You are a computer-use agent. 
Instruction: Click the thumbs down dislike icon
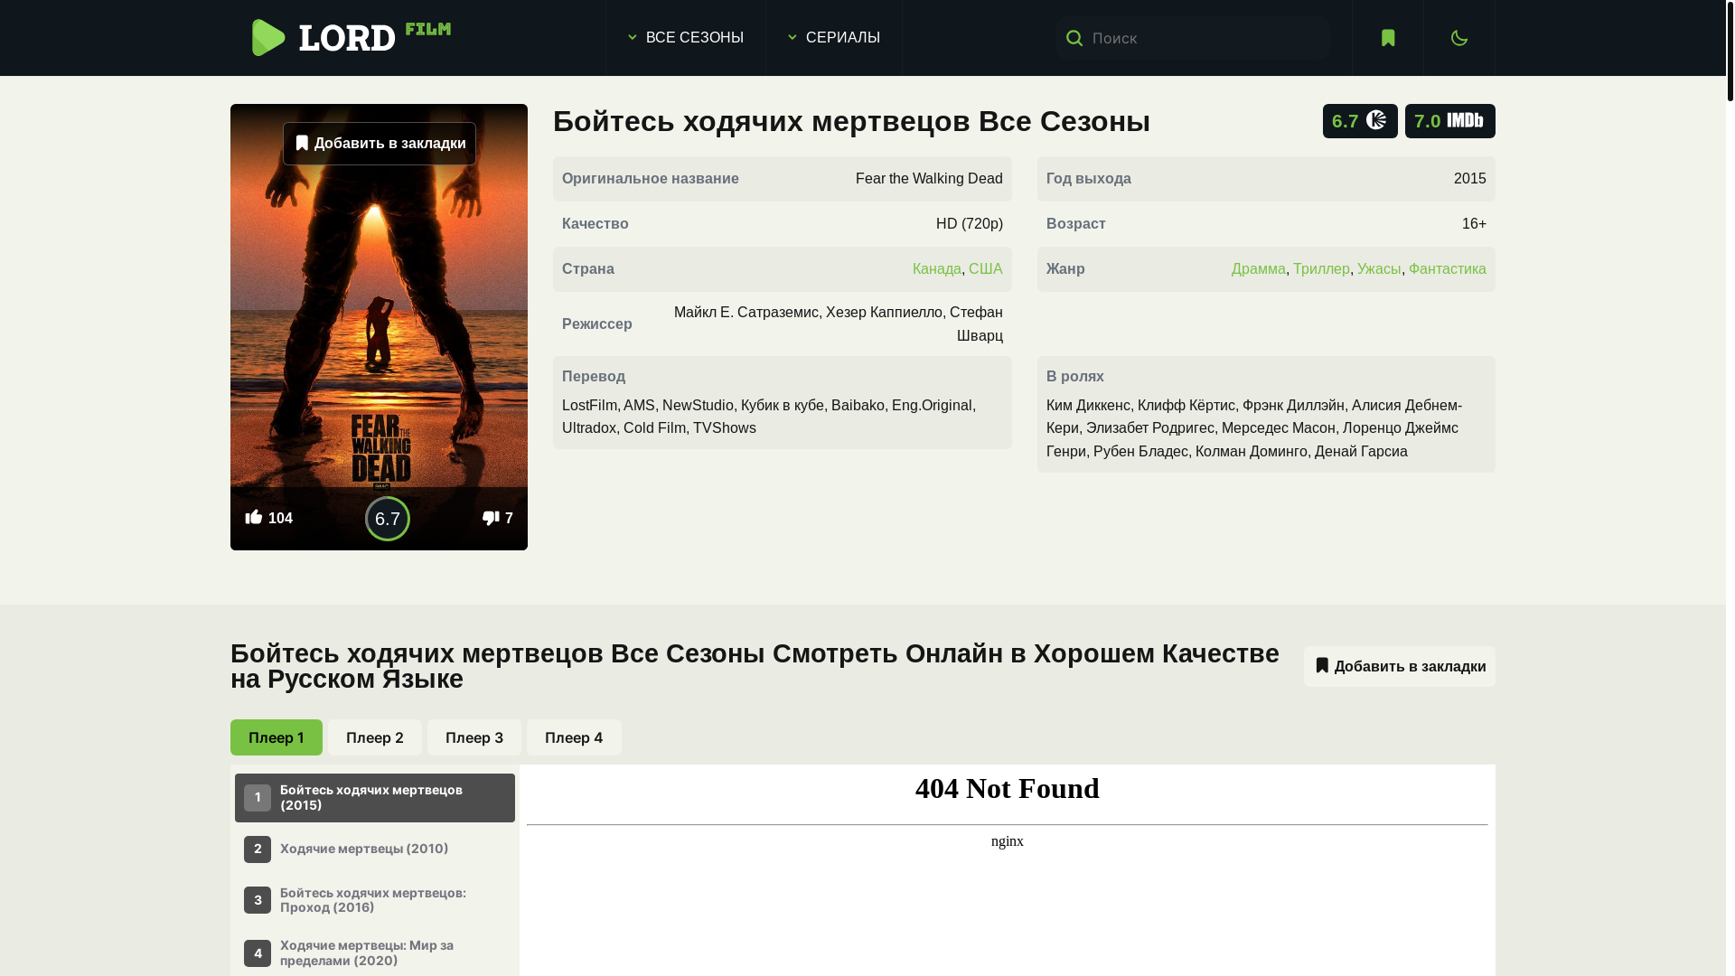(491, 518)
